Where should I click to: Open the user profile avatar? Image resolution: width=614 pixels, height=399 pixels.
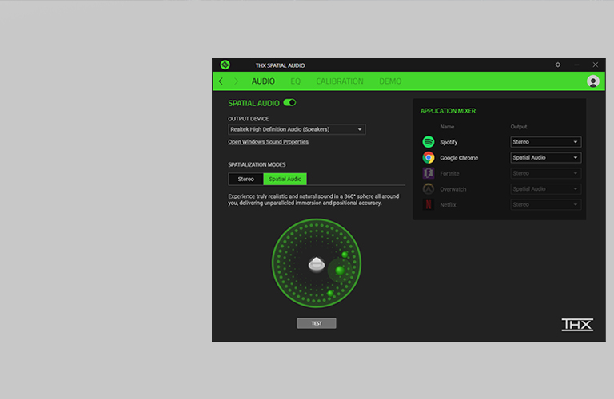coord(592,81)
